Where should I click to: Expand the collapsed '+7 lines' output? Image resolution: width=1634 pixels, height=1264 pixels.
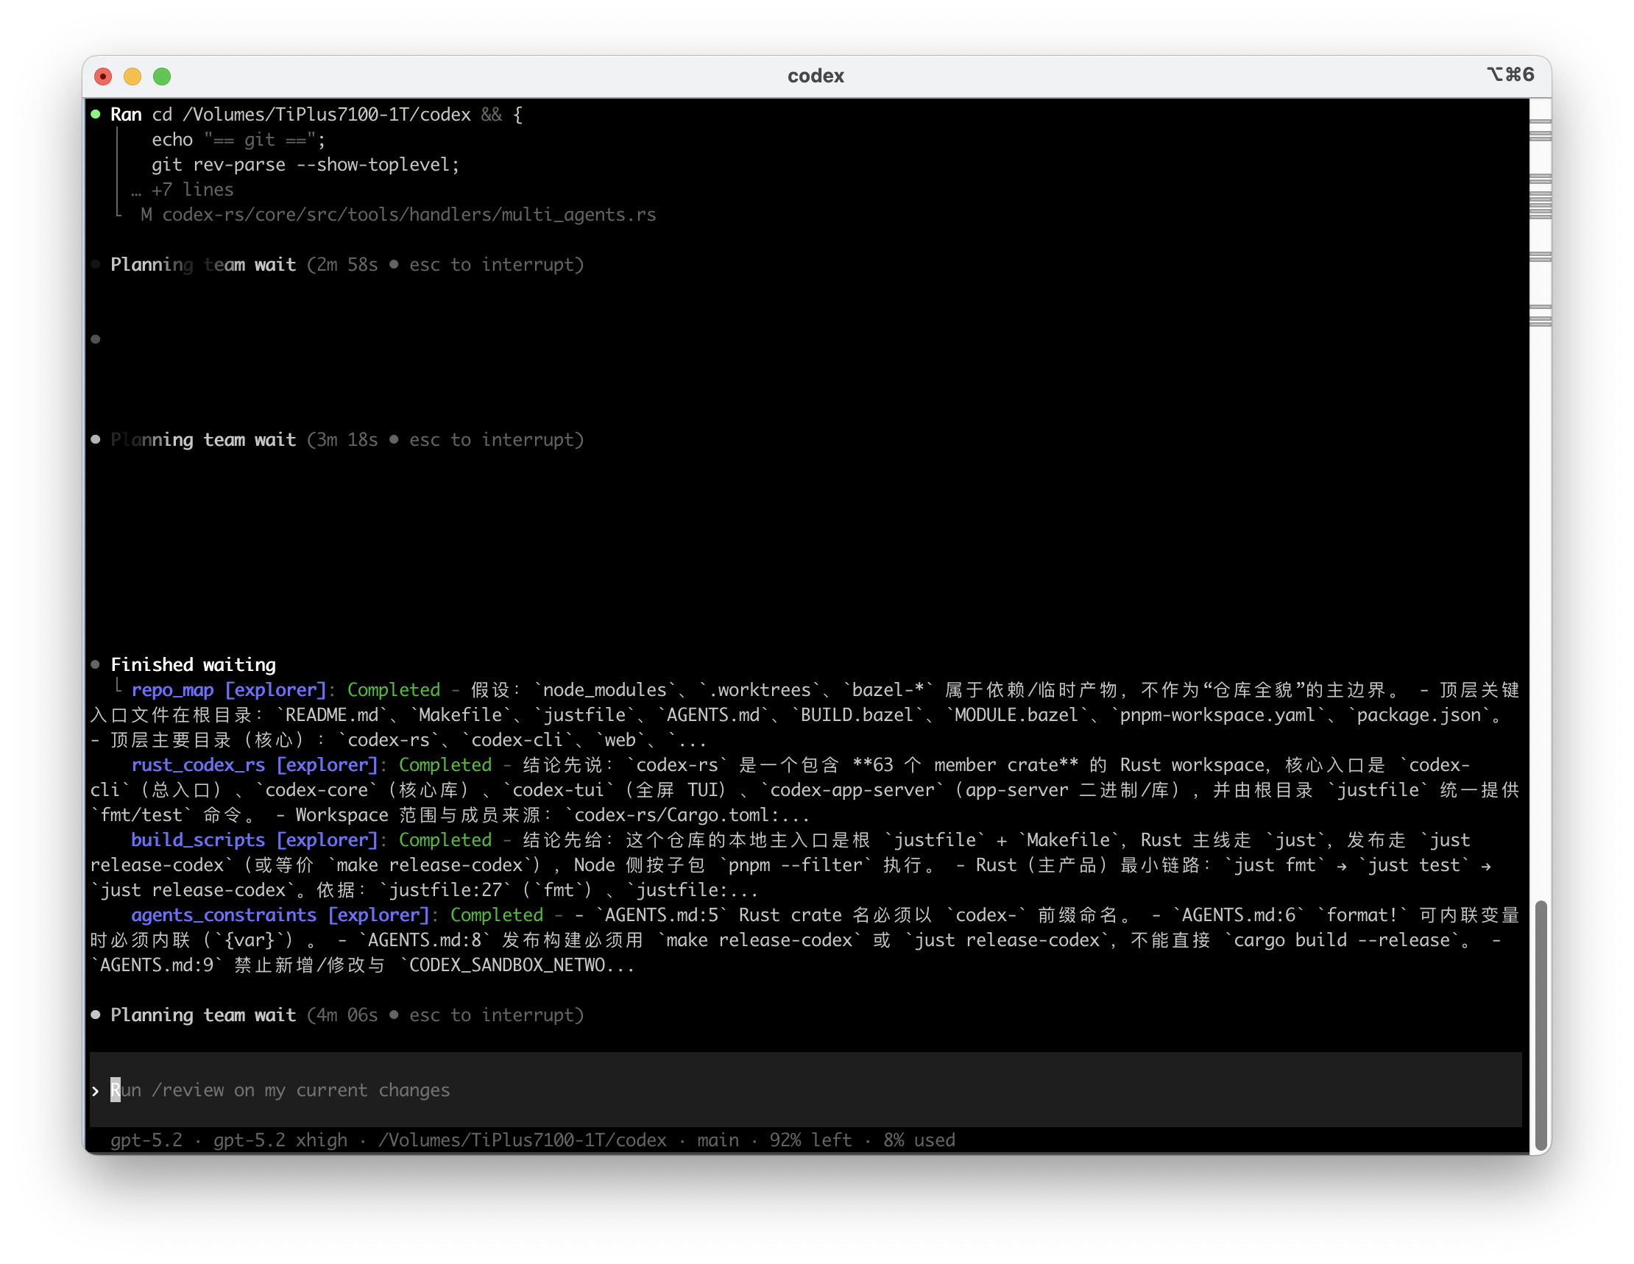point(191,190)
